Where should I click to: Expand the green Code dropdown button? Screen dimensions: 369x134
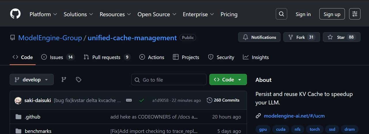228,80
